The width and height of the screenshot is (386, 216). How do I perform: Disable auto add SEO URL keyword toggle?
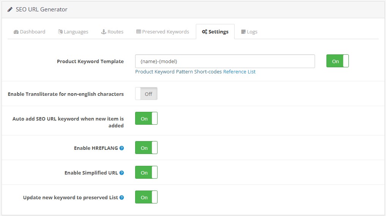(146, 119)
